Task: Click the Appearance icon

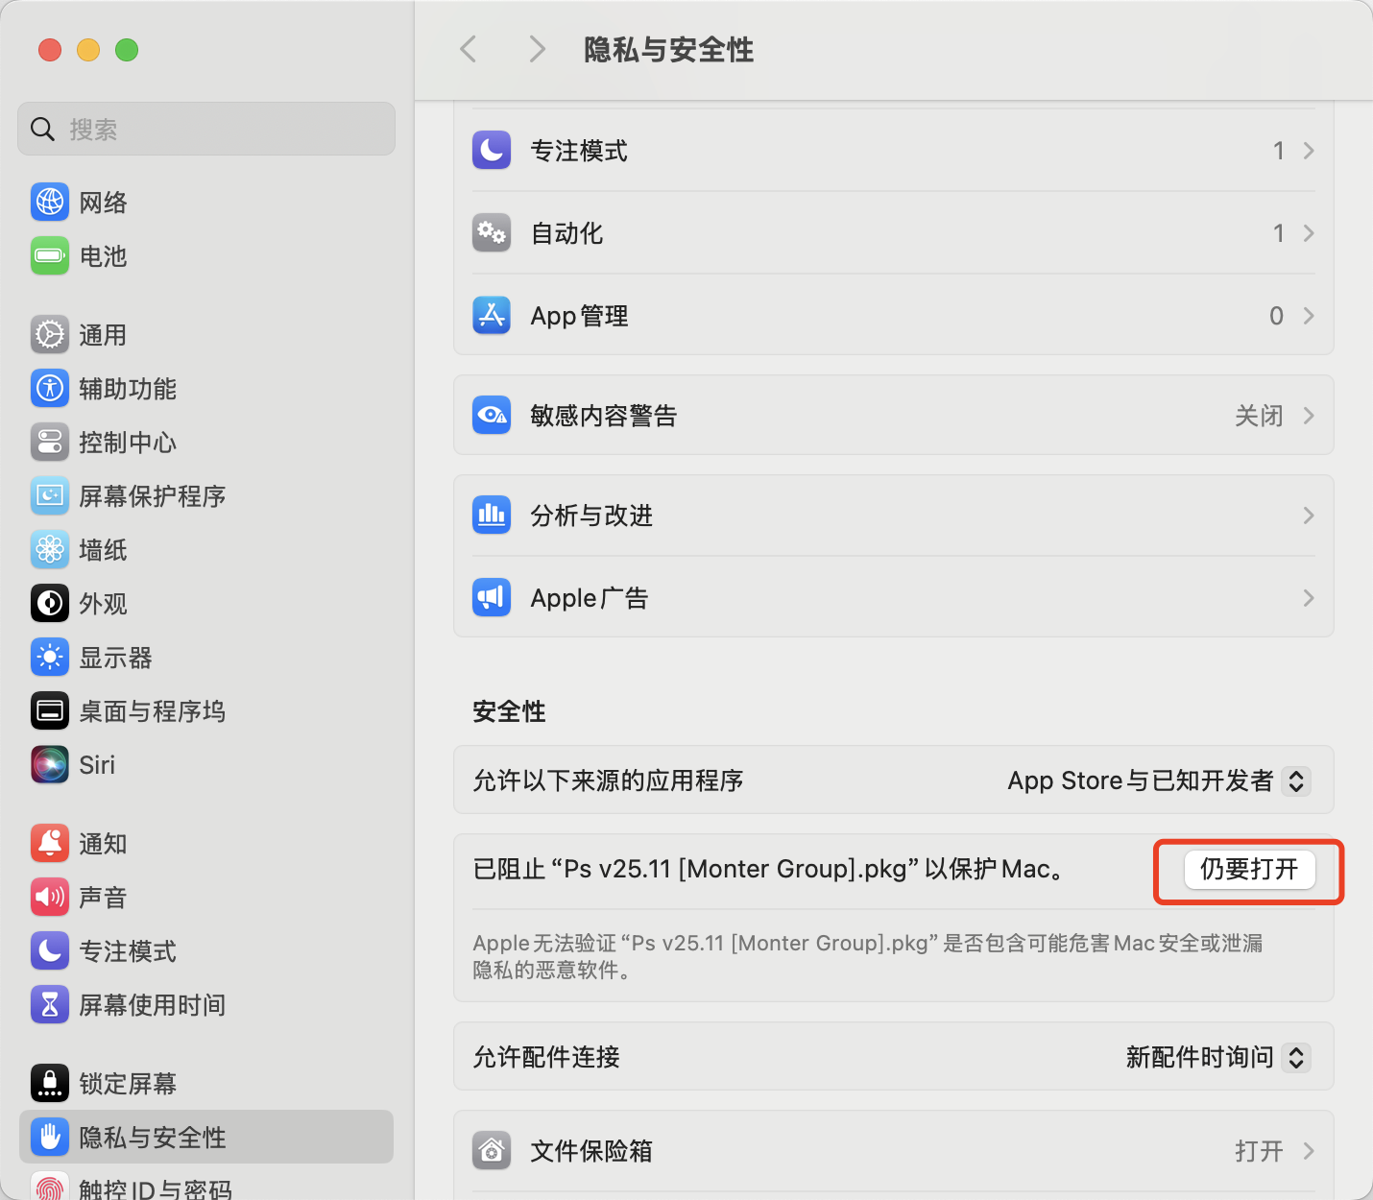Action: [x=50, y=604]
